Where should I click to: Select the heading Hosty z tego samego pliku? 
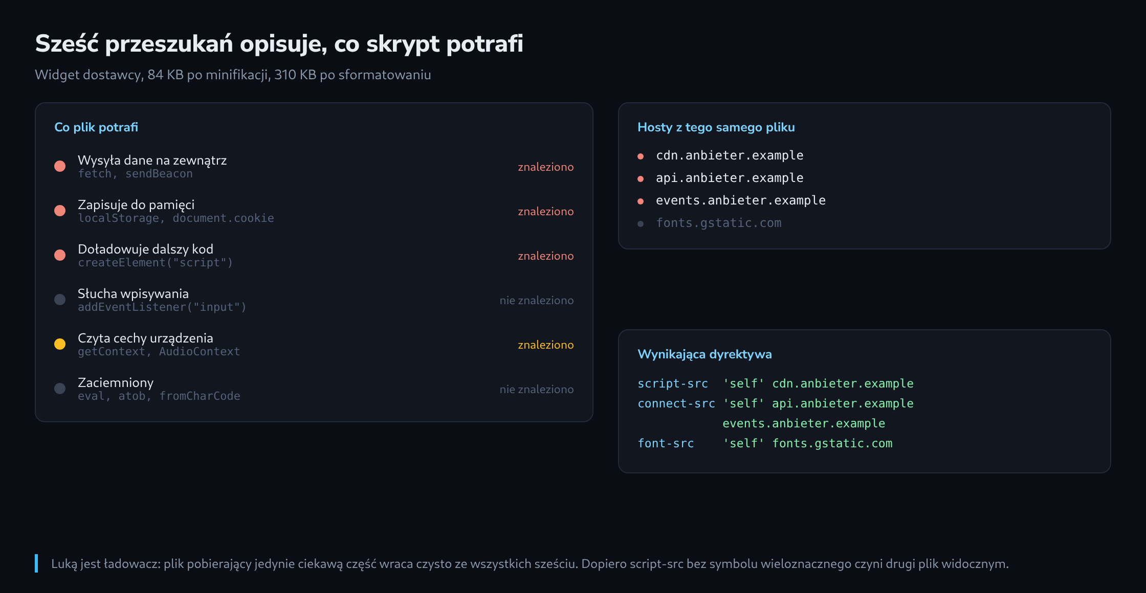click(x=716, y=127)
